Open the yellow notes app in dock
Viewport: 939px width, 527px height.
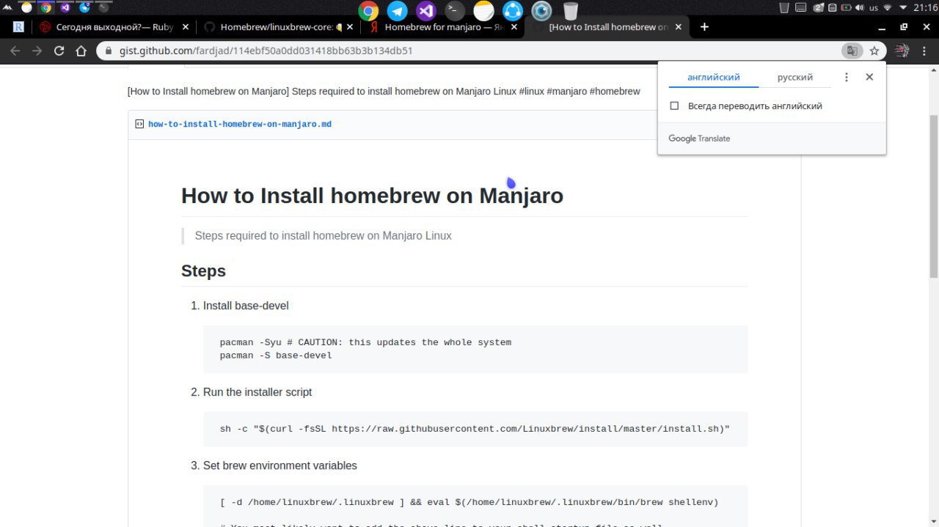coord(483,10)
